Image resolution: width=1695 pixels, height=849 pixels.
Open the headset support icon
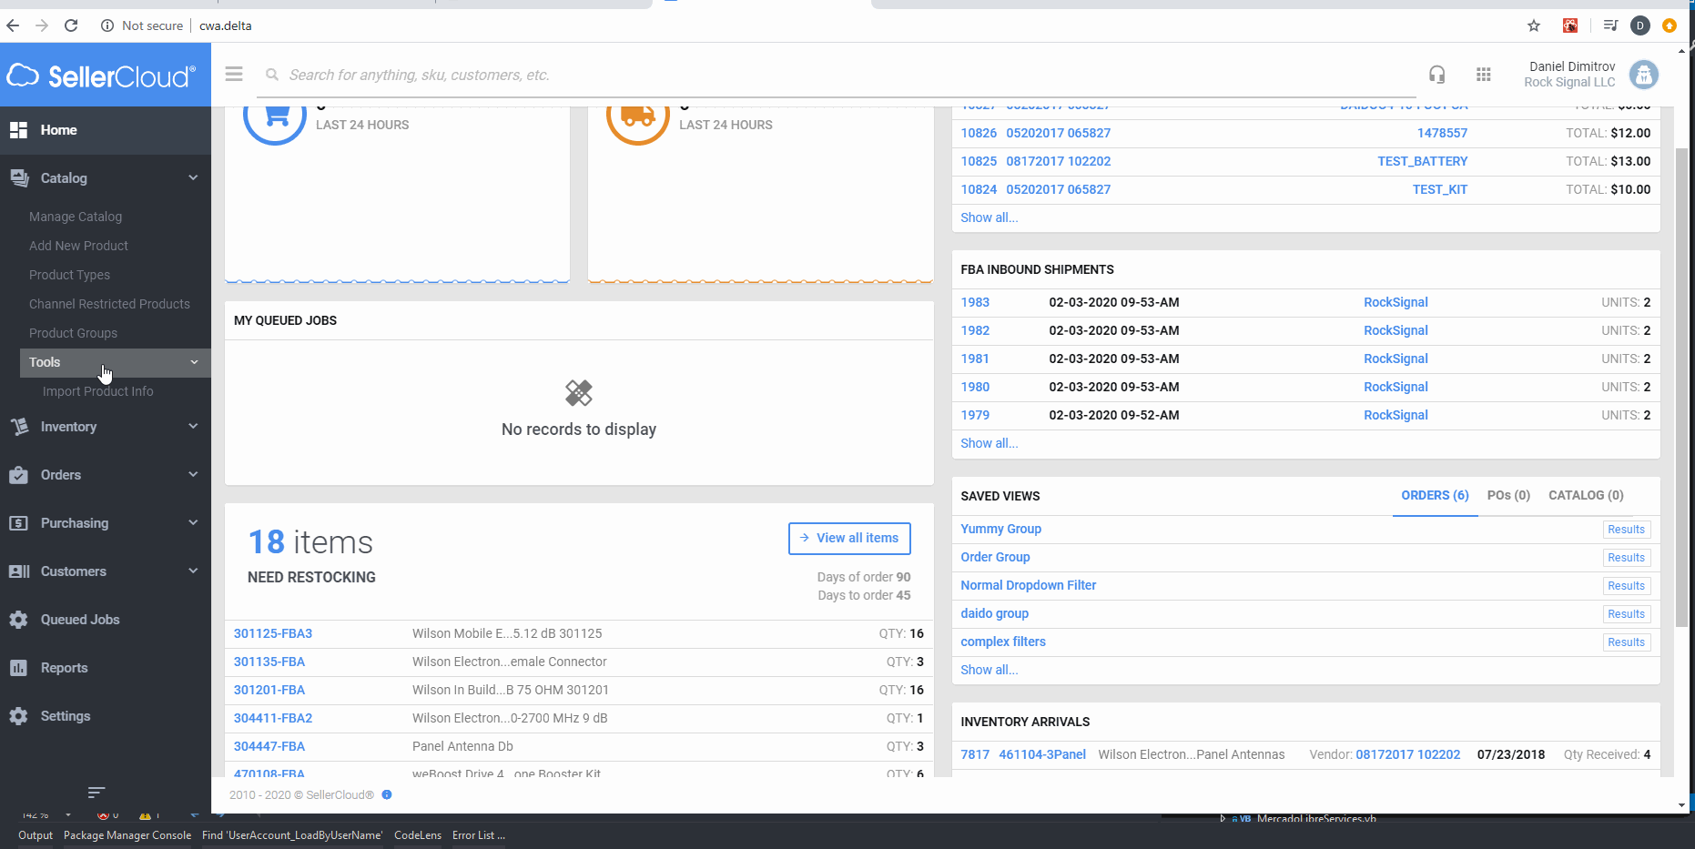(1436, 75)
